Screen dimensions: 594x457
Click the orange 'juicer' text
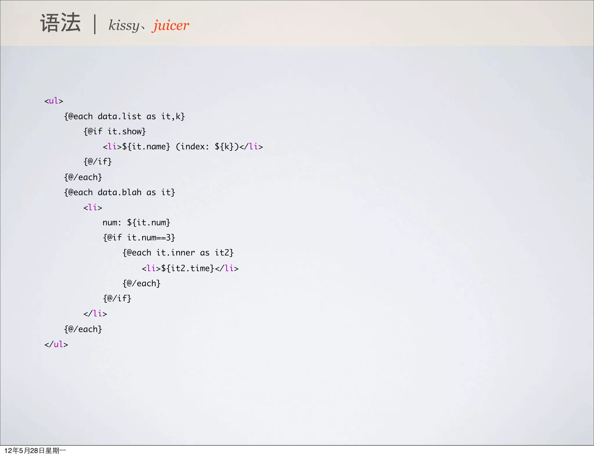[x=171, y=26]
